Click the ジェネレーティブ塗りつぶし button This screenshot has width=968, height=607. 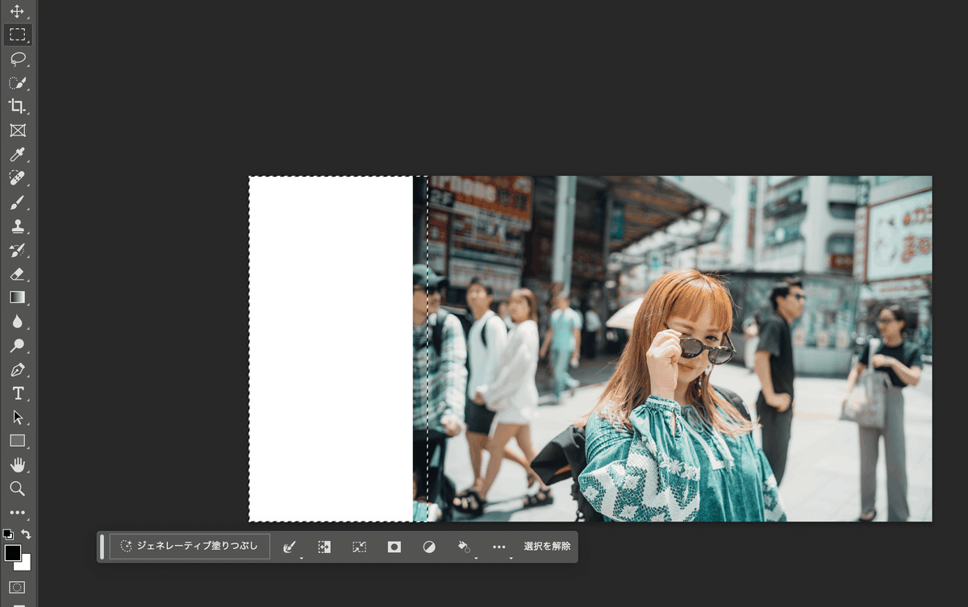(x=190, y=547)
